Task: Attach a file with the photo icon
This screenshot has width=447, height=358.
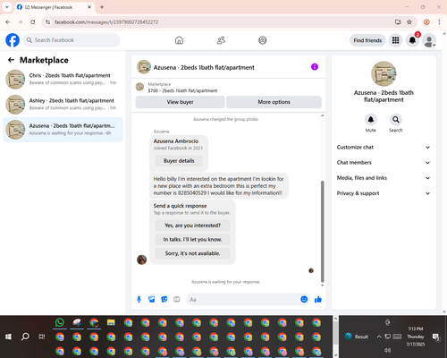Action: click(152, 299)
